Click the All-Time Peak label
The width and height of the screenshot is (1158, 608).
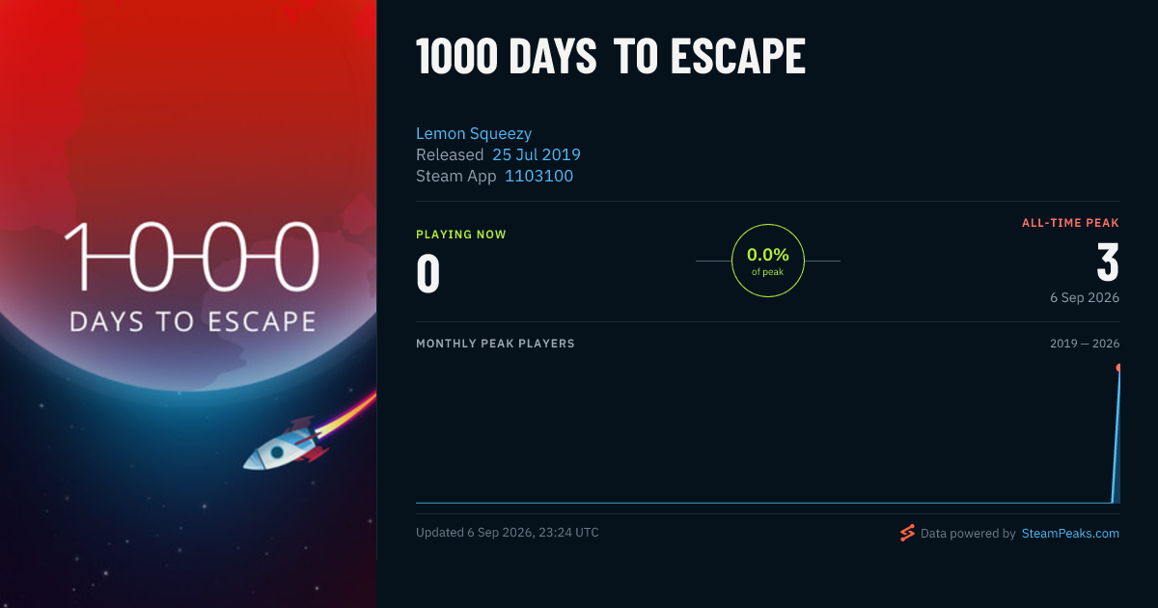pyautogui.click(x=1070, y=223)
